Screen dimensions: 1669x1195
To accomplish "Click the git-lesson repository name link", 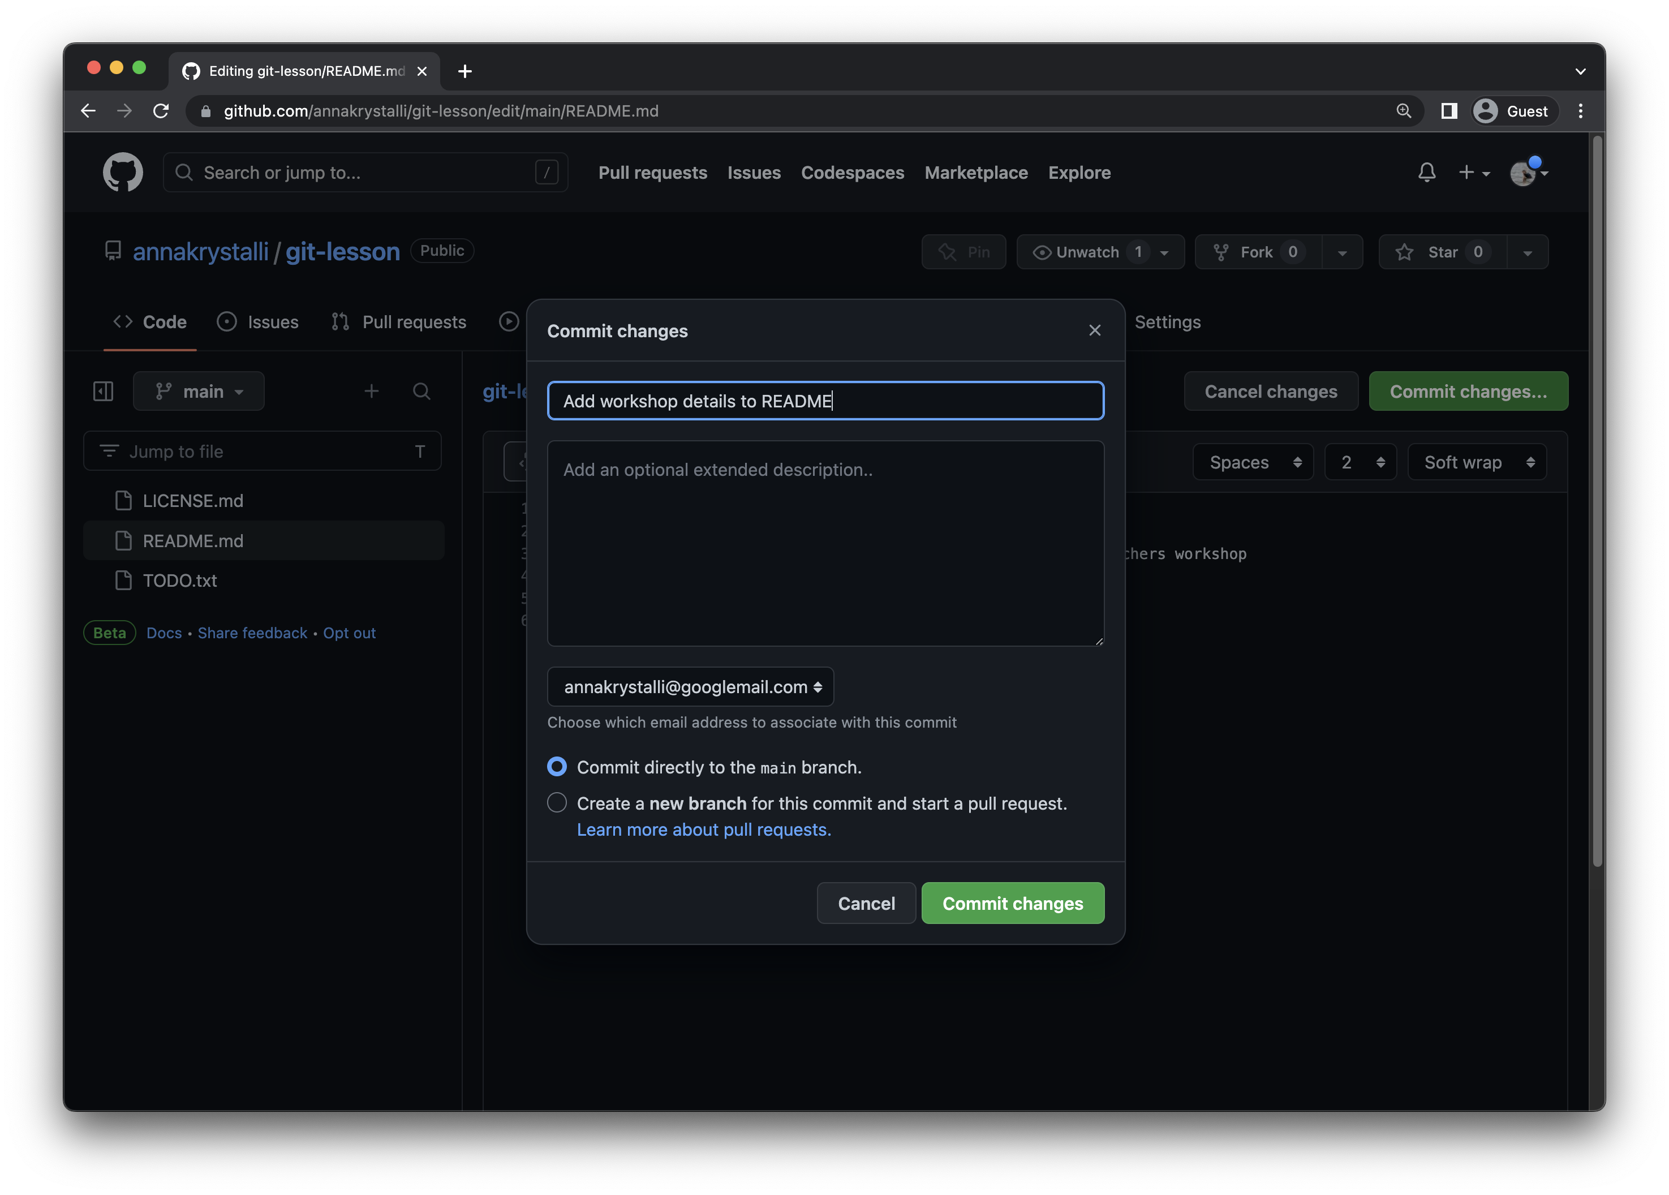I will (342, 252).
